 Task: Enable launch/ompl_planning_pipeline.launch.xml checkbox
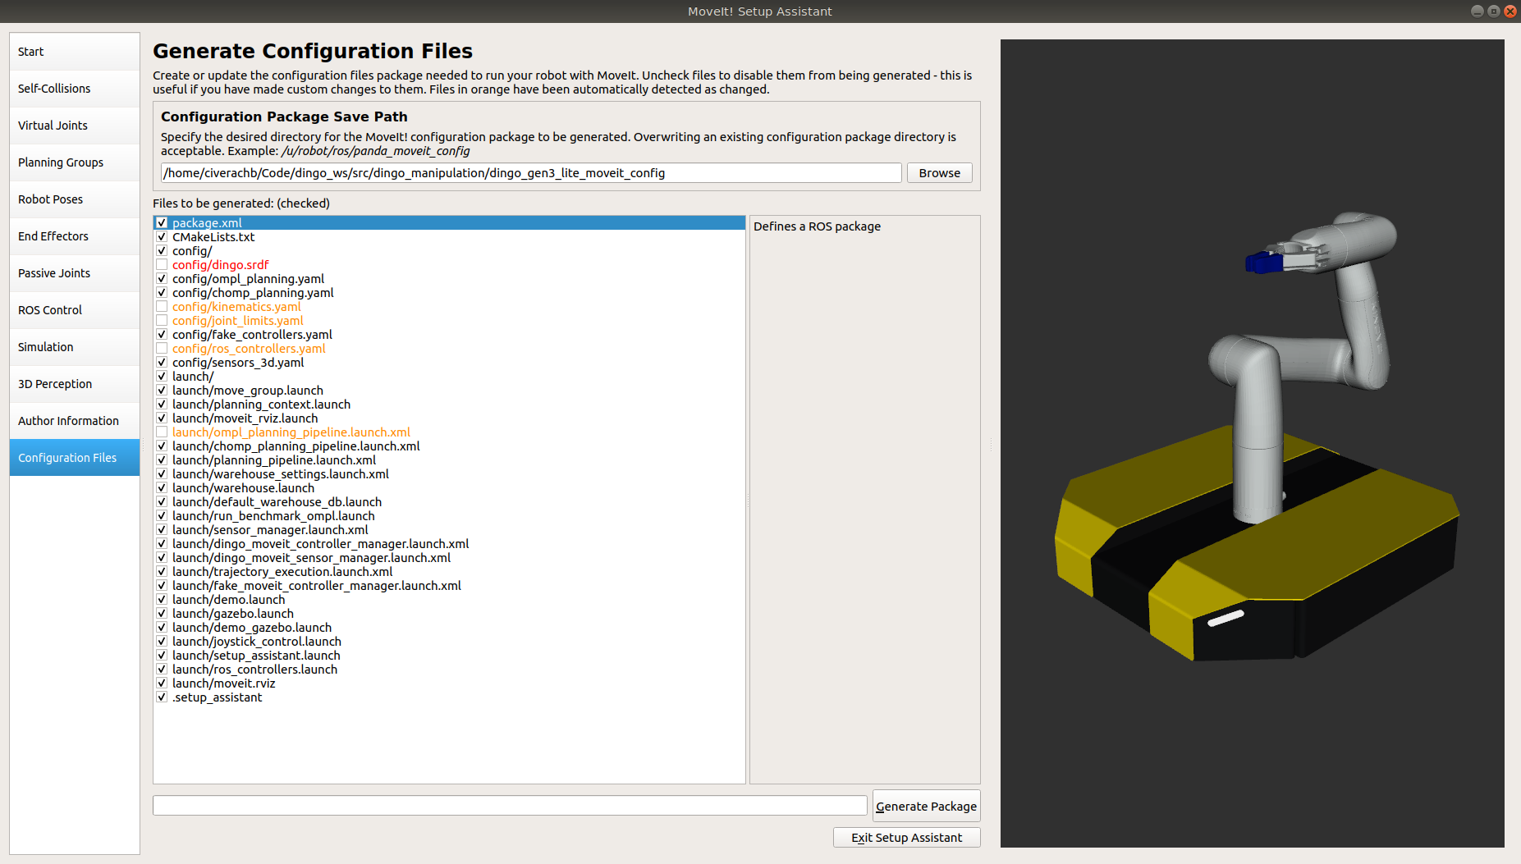pos(162,432)
